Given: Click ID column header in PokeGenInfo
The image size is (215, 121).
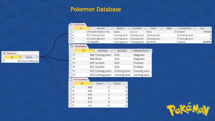Looking at the screenshot, I should 82,28.
